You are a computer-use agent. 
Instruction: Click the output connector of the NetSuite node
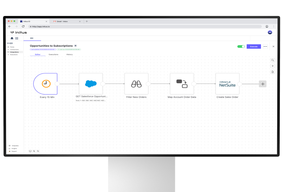[239, 84]
